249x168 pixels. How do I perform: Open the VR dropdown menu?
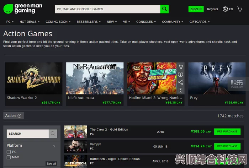pyautogui.click(x=126, y=22)
